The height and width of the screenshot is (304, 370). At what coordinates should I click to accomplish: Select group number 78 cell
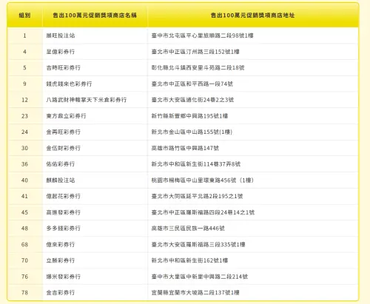(24, 293)
